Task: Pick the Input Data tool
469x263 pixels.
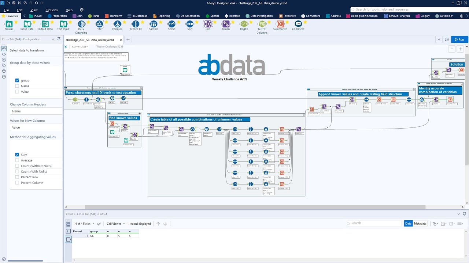Action: [x=27, y=24]
